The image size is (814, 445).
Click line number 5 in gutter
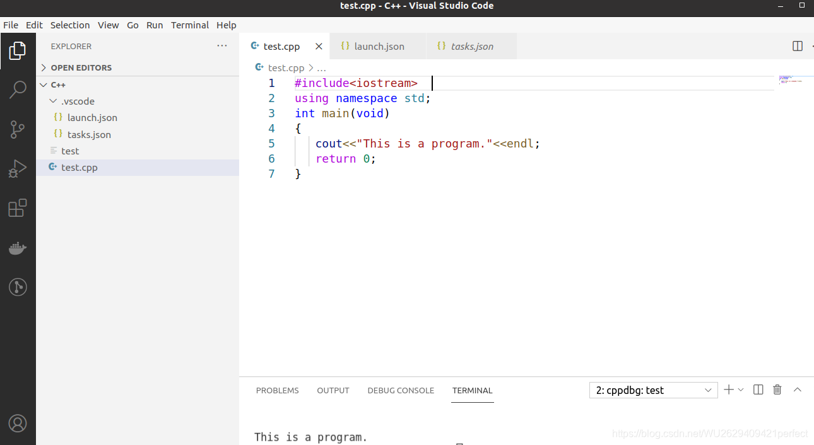pyautogui.click(x=272, y=144)
